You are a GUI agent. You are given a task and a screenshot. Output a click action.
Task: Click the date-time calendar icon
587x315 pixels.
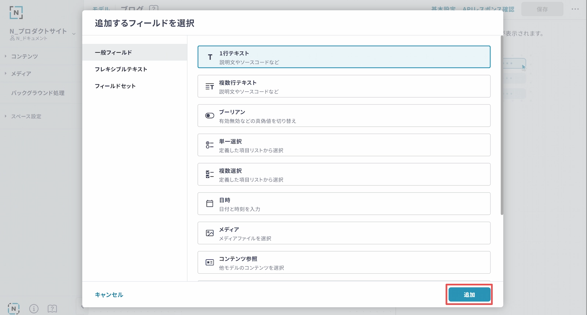coord(209,203)
